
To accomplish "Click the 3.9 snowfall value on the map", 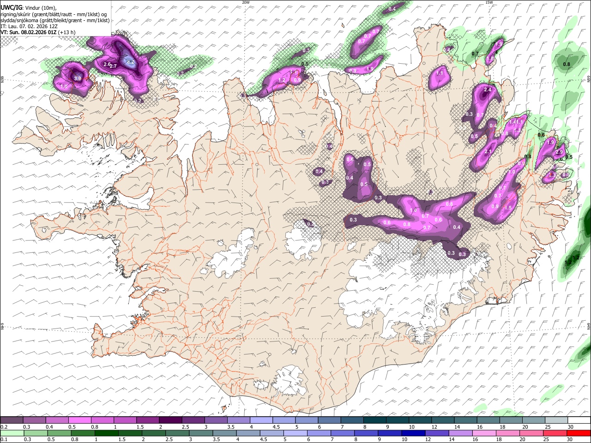I will tap(78, 78).
